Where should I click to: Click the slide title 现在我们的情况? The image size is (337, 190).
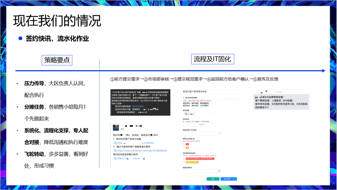coord(57,21)
